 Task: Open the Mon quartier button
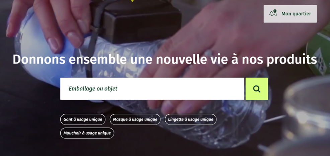[290, 14]
